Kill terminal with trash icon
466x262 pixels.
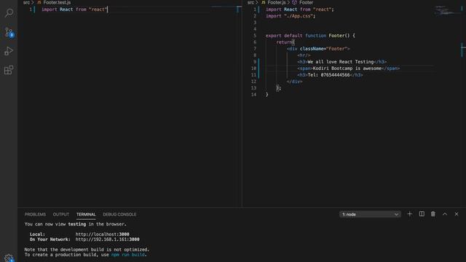(x=433, y=214)
